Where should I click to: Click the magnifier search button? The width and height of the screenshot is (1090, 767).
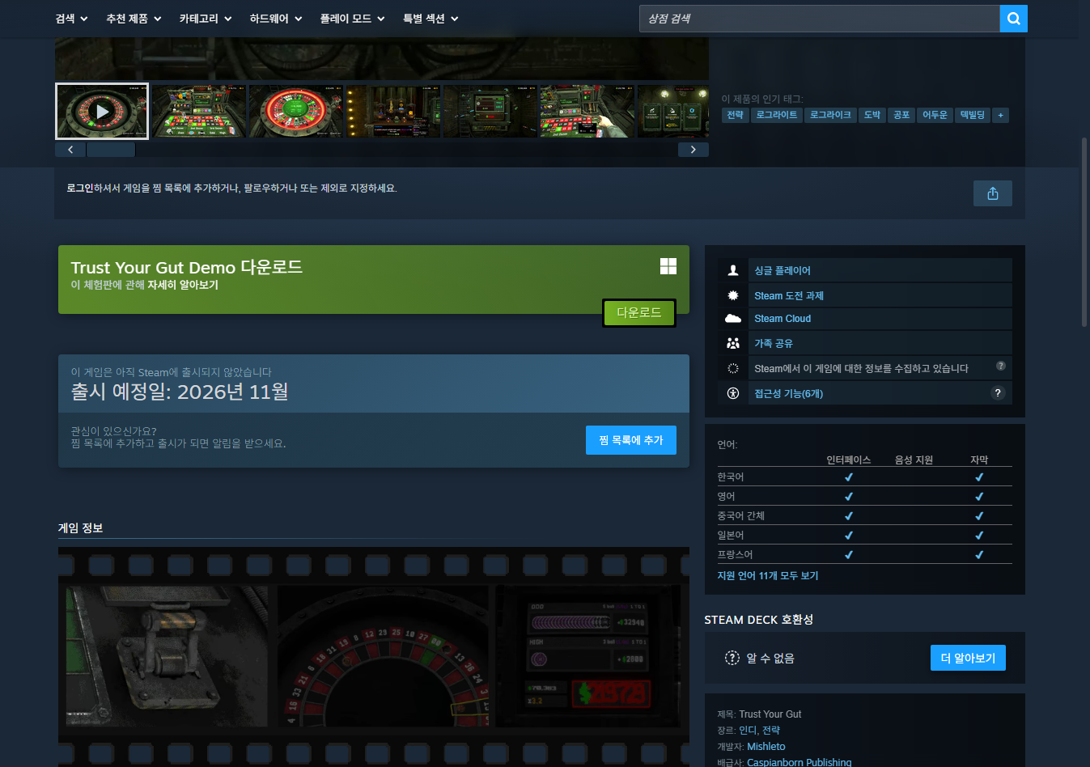point(1013,19)
